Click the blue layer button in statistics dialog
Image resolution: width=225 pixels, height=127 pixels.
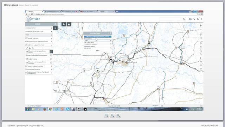coord(98,37)
